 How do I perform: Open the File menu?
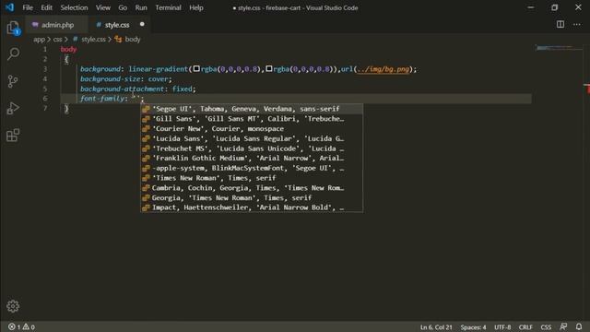(x=28, y=7)
